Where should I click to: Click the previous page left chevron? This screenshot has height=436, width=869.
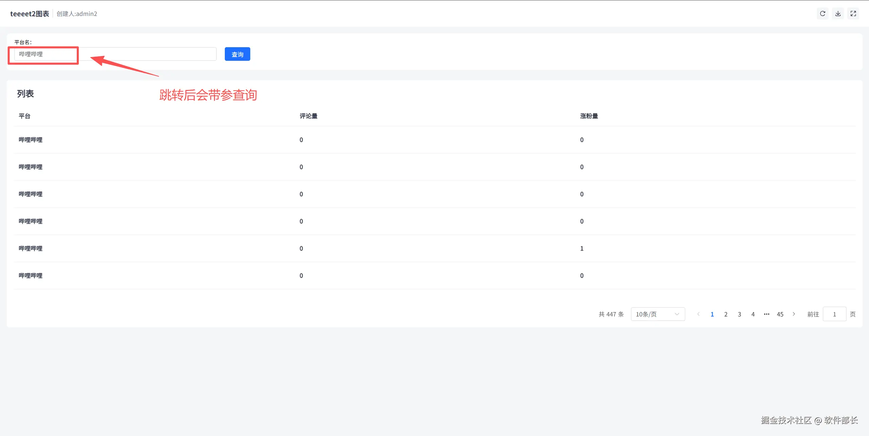click(698, 314)
